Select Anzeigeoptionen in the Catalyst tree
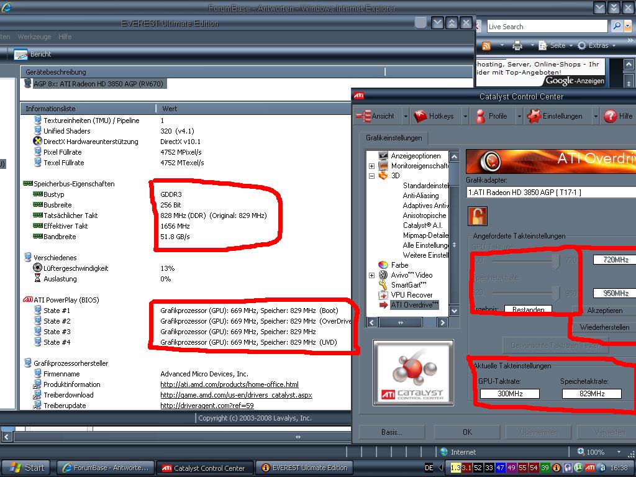This screenshot has width=636, height=477. tap(416, 156)
